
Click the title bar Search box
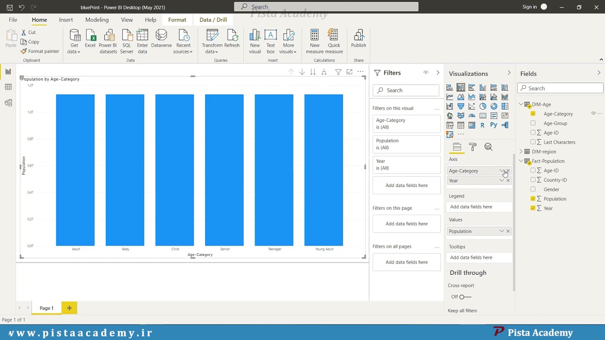(326, 7)
